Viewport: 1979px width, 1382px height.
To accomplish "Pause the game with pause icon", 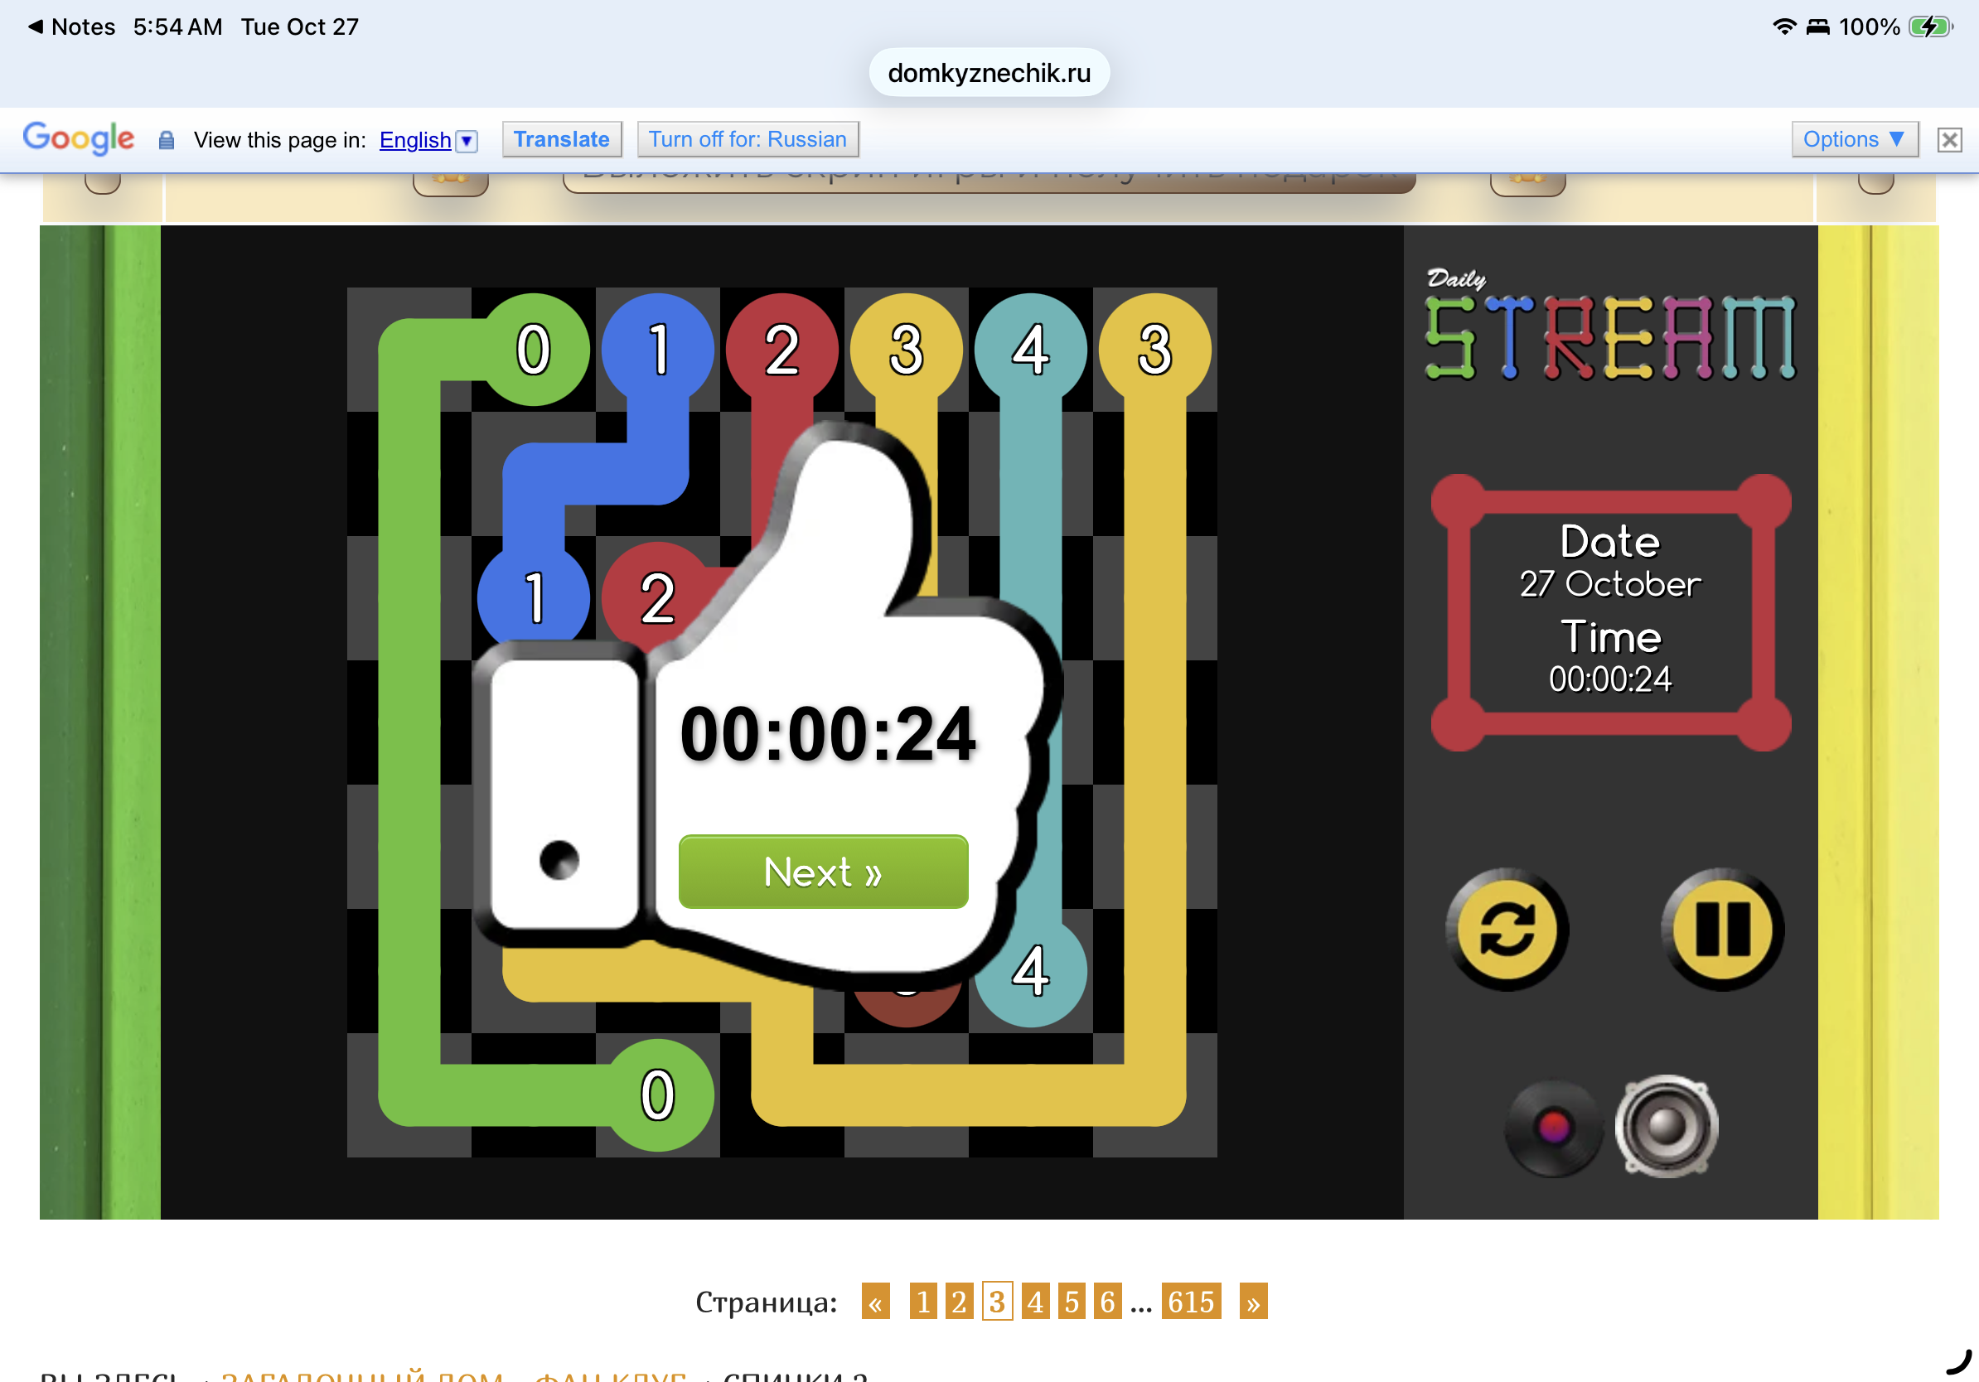I will (1722, 930).
